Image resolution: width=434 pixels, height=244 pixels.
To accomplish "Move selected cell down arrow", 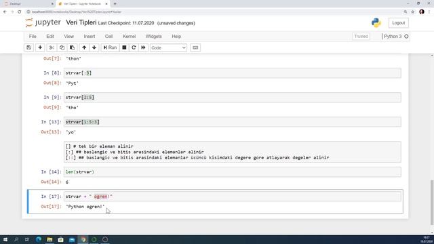I will [x=94, y=47].
